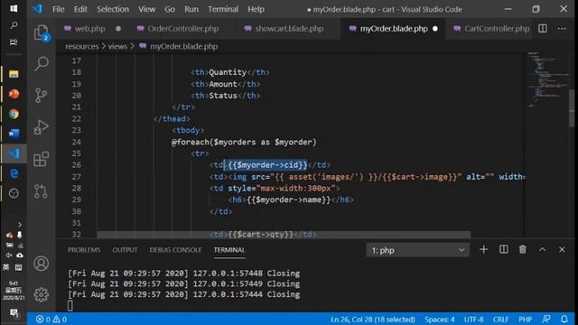Click 'views' in the breadcrumb
Viewport: 578px width, 325px height.
117,46
